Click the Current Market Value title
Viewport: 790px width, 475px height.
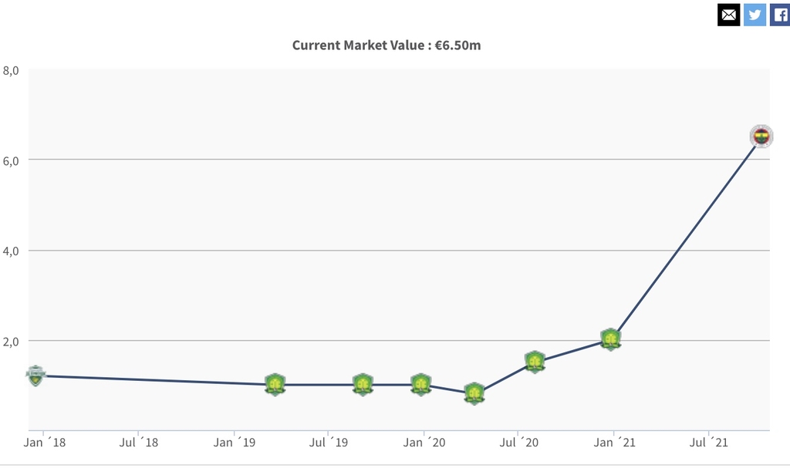[387, 45]
